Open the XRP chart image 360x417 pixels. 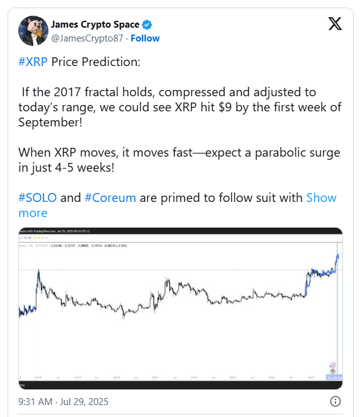pyautogui.click(x=181, y=308)
